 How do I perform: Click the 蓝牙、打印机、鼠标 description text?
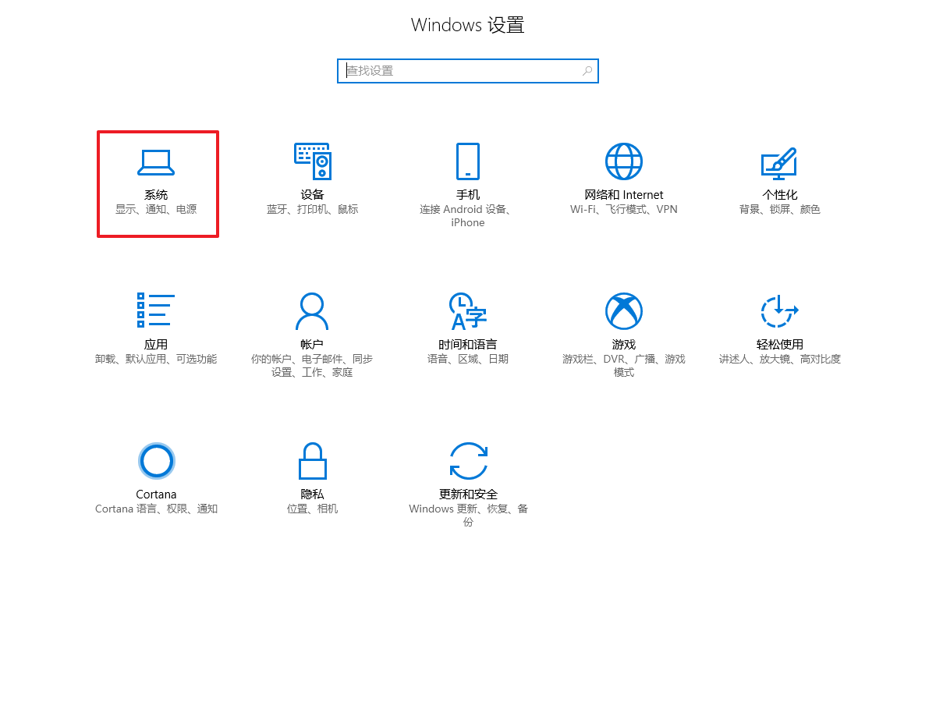pos(312,210)
